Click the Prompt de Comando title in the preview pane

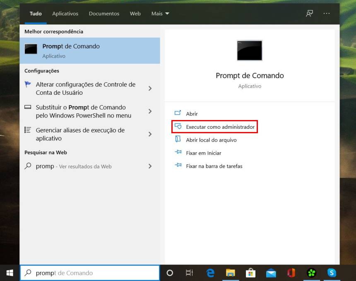tap(250, 75)
